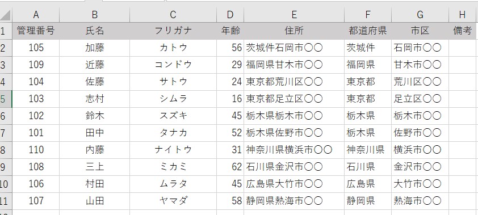Select the 荒川区〇〇 cell
Image resolution: width=478 pixels, height=215 pixels.
point(420,82)
